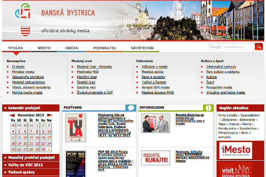Go to previous month in calendar
Screen dimensions: 266x177
(x=12, y=115)
